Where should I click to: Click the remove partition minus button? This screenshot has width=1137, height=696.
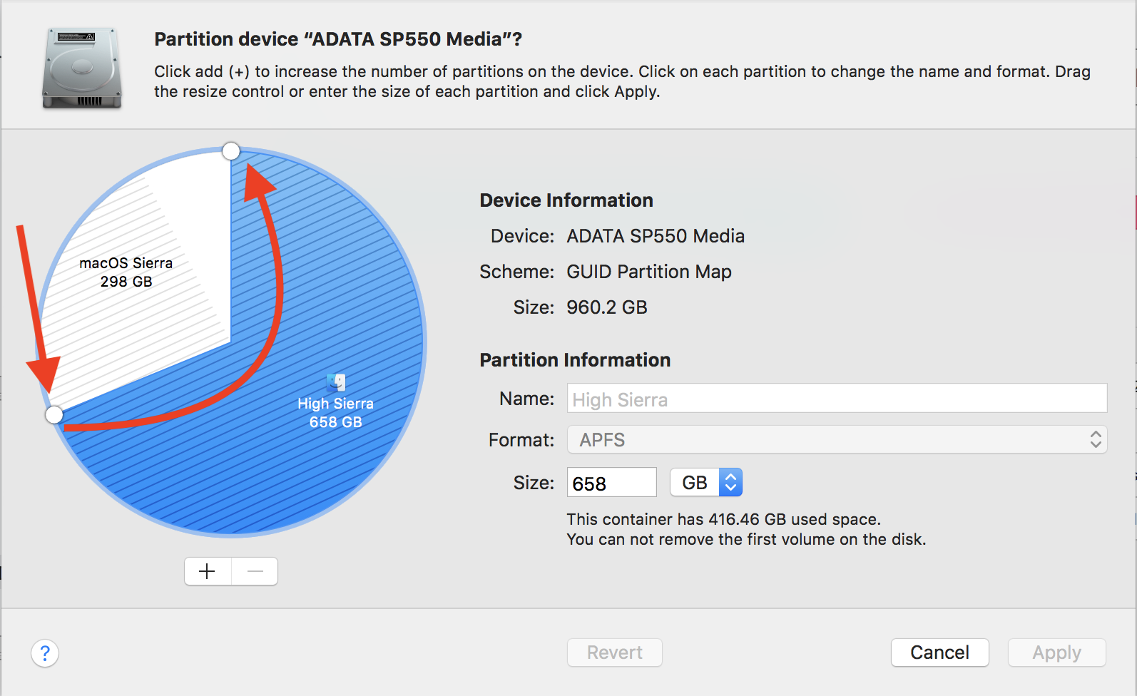(x=255, y=571)
